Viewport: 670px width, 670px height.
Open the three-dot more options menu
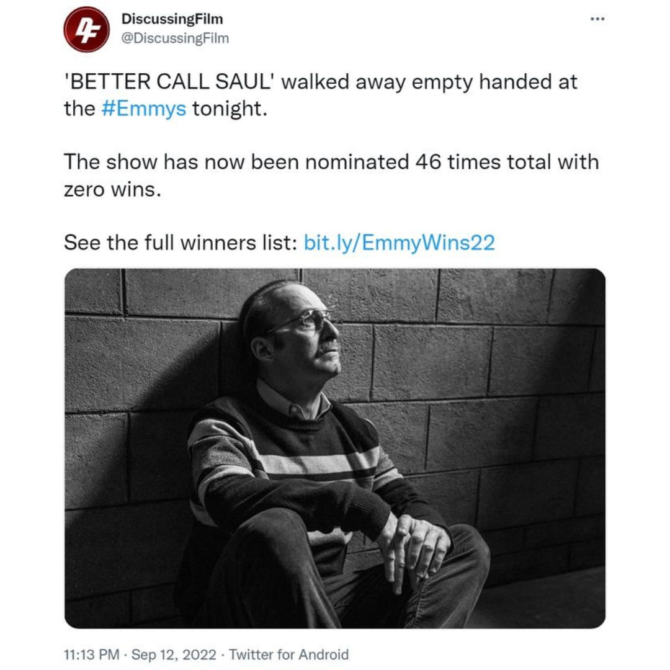click(x=597, y=19)
